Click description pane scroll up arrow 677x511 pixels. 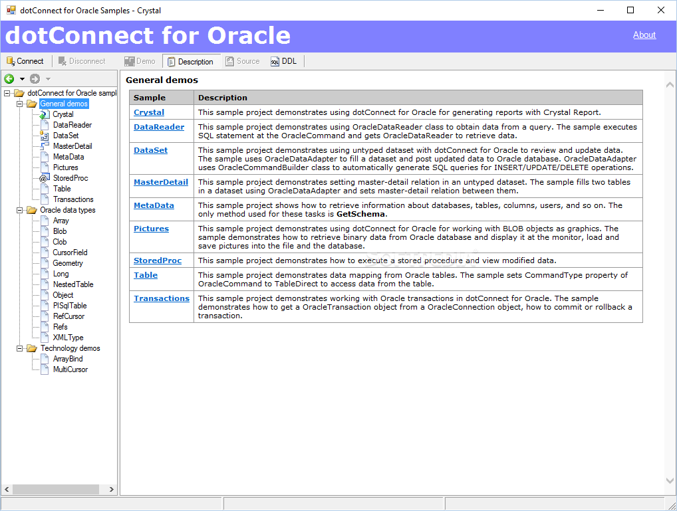coord(670,85)
